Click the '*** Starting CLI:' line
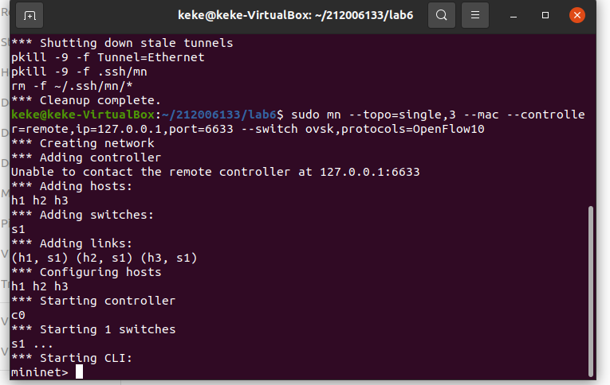 [72, 358]
